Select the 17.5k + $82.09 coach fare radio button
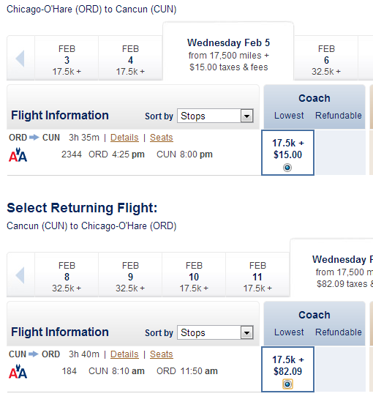 click(x=287, y=384)
